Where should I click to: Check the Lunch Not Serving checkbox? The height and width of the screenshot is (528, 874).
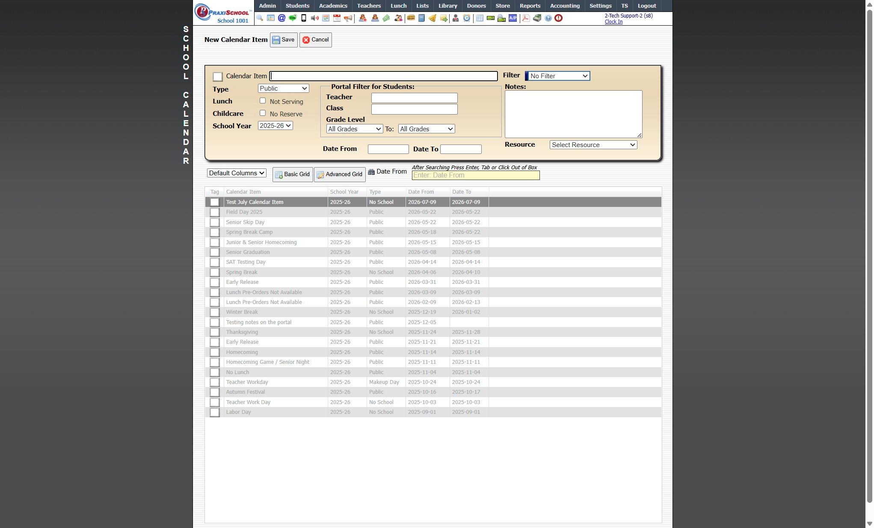263,101
